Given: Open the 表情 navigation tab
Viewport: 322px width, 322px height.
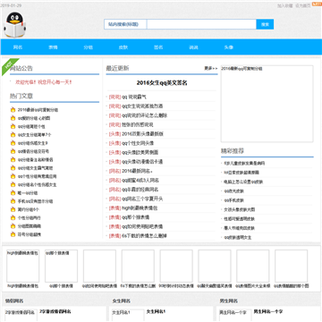Looking at the screenshot, I should click(x=53, y=47).
